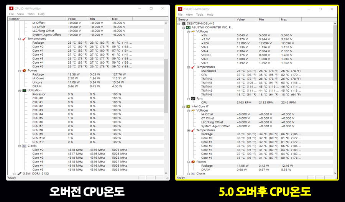Image resolution: width=345 pixels, height=202 pixels.
Task: Click computer icon beside DESKTOP-NDSL445
Action: pos(184,23)
